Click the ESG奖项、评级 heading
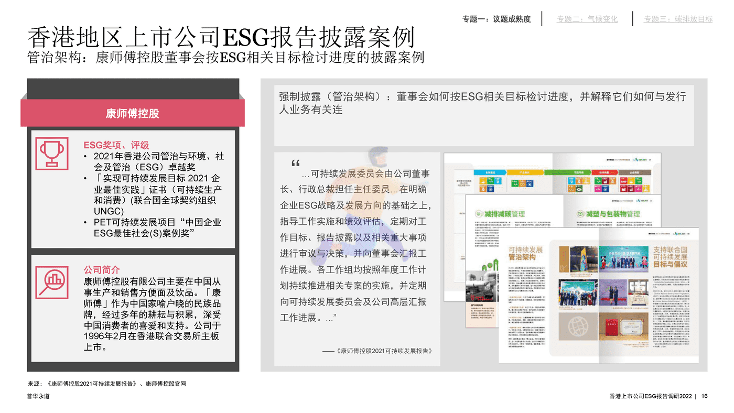 116,145
